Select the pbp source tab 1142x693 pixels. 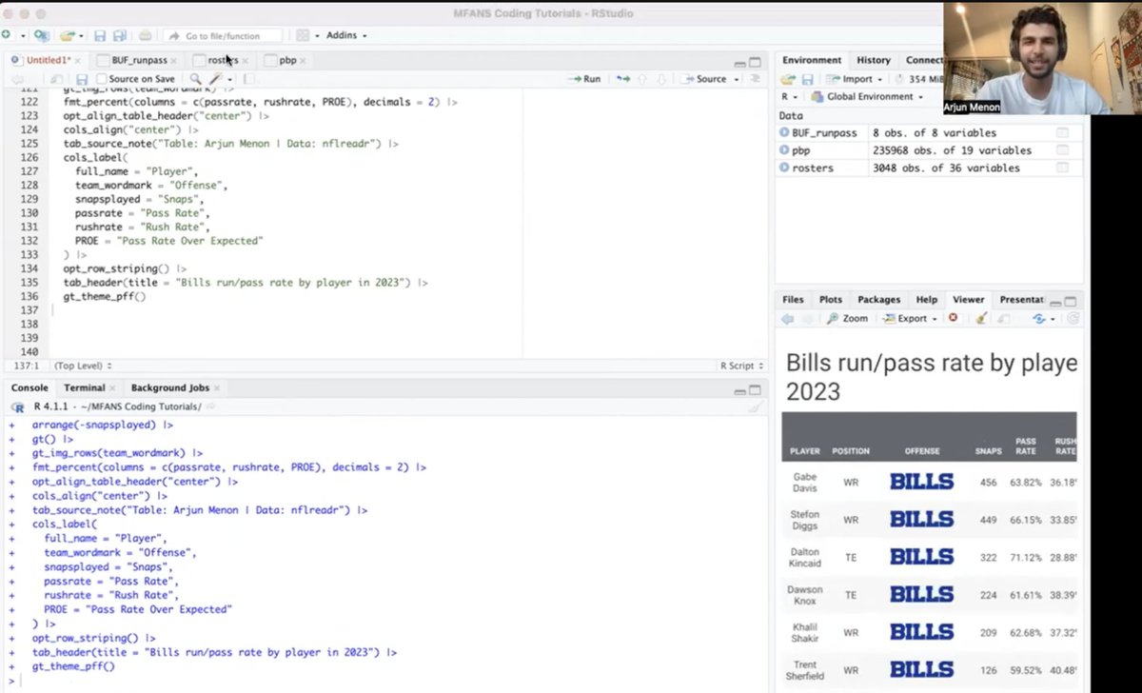coord(285,59)
